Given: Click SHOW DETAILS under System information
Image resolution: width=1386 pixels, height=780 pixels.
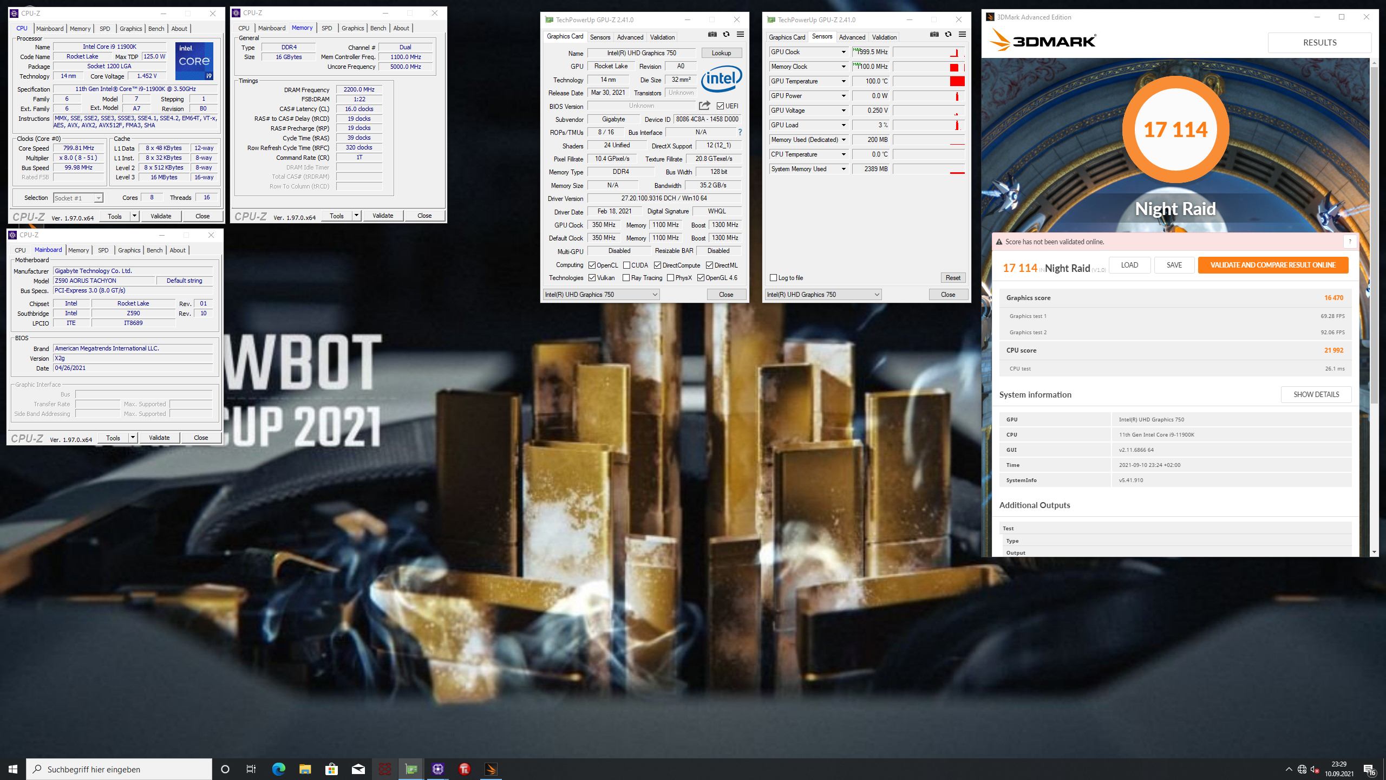Looking at the screenshot, I should [x=1316, y=394].
